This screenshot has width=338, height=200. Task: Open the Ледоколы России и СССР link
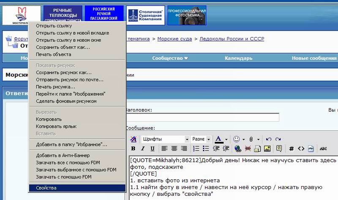232,39
